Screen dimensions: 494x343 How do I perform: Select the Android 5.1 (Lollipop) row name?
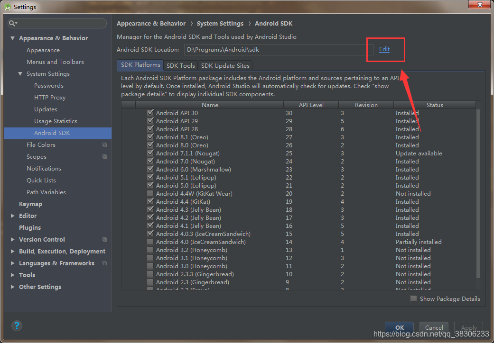coord(186,177)
